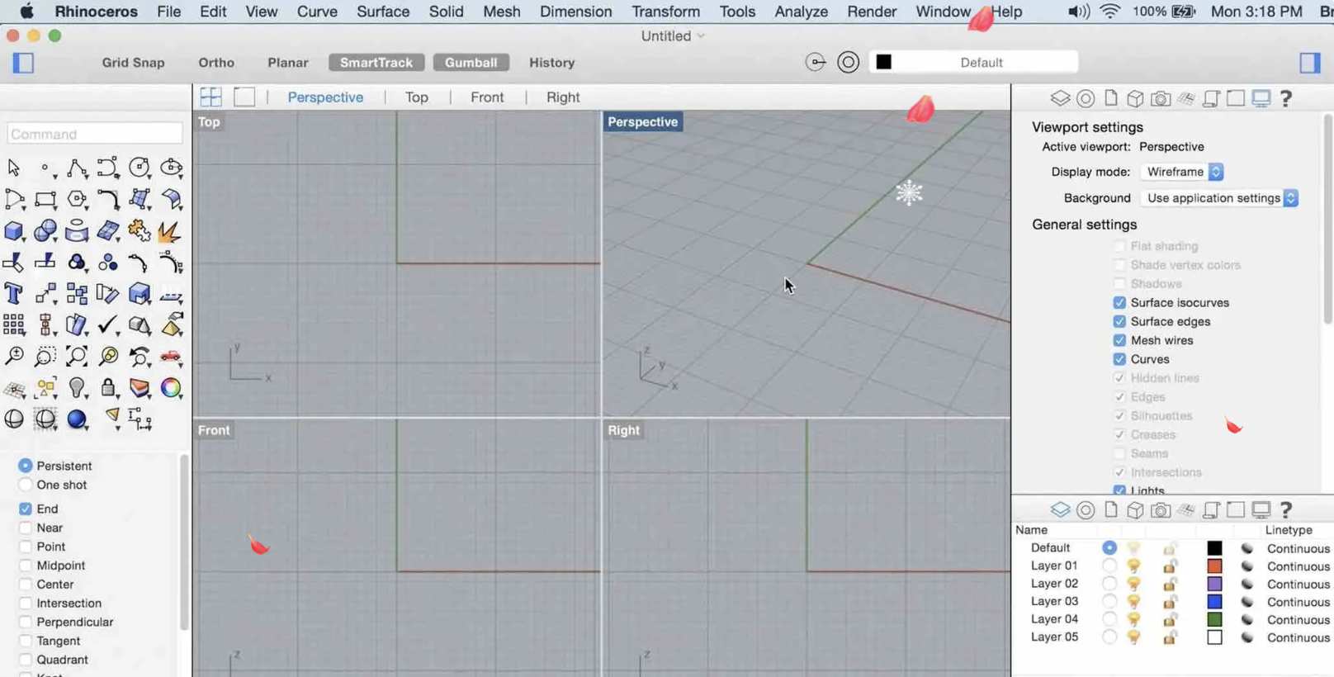
Task: Click the Layer 03 blue color swatch
Action: [x=1214, y=602]
